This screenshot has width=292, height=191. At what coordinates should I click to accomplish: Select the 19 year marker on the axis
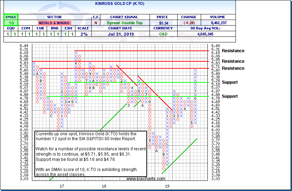pos(167,186)
